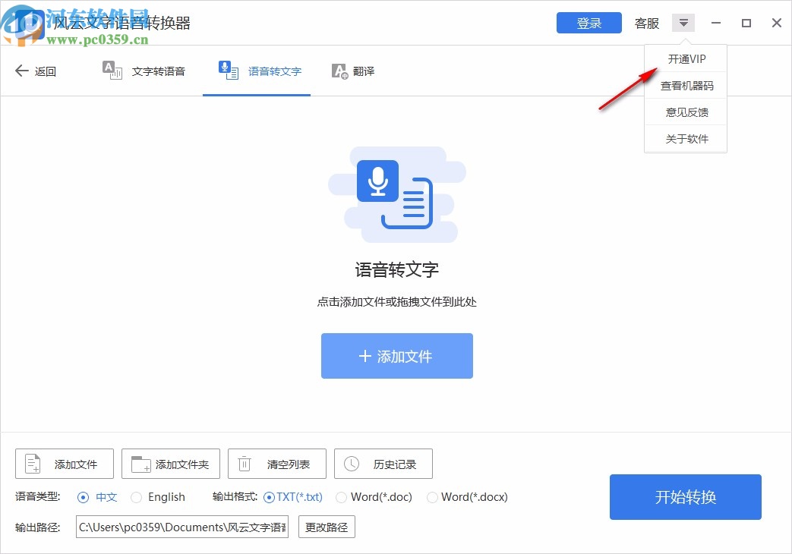Select the 文字转语音 tab icon

112,70
